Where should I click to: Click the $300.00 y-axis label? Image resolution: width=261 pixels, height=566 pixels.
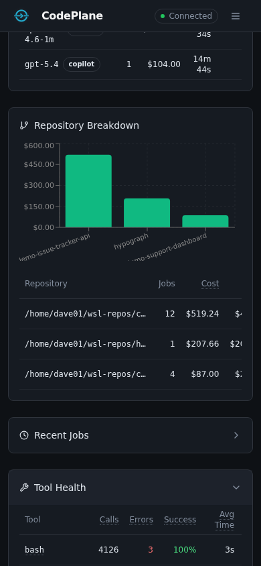click(39, 186)
